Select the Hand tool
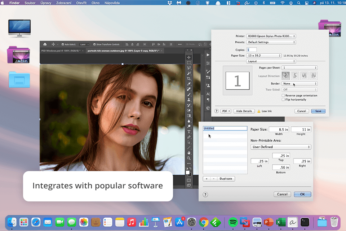Viewport: 346px width, 231px height. (x=189, y=153)
